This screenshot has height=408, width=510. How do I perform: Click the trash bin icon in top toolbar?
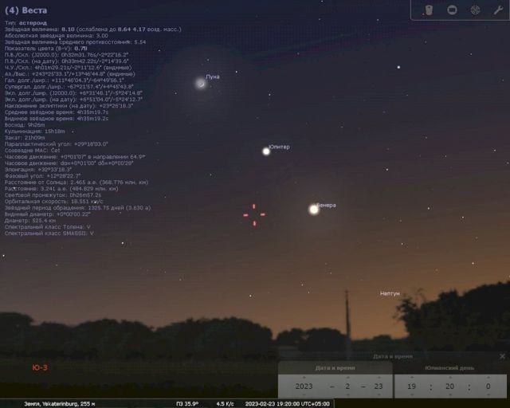coord(429,10)
